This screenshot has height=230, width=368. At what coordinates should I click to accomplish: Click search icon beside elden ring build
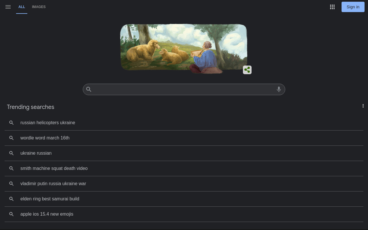[11, 199]
